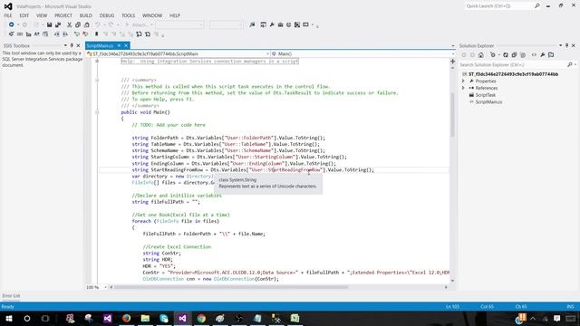Screen dimensions: 580x326
Task: Toggle auto-hide pin on SSIS Toolbox
Action: (x=72, y=45)
